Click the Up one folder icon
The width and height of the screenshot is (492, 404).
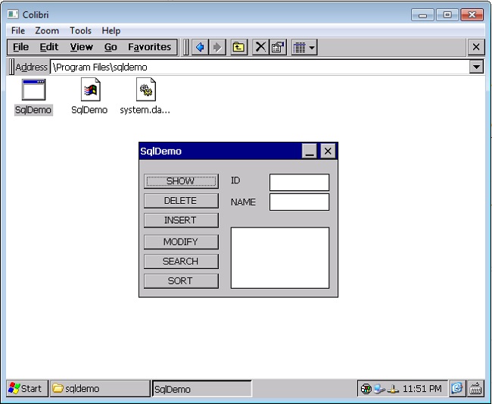[238, 47]
